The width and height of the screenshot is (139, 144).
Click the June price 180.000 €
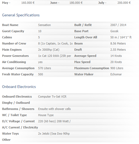(76, 3)
